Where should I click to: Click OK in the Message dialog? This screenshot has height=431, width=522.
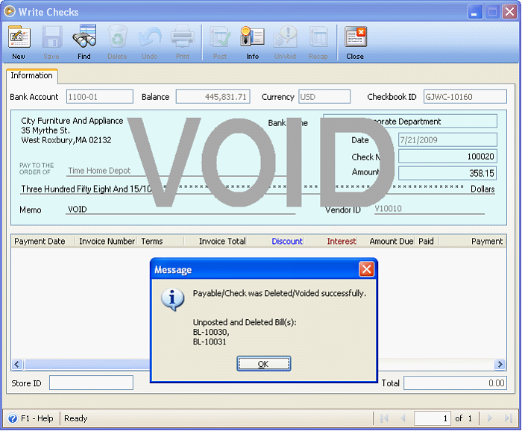pos(264,364)
